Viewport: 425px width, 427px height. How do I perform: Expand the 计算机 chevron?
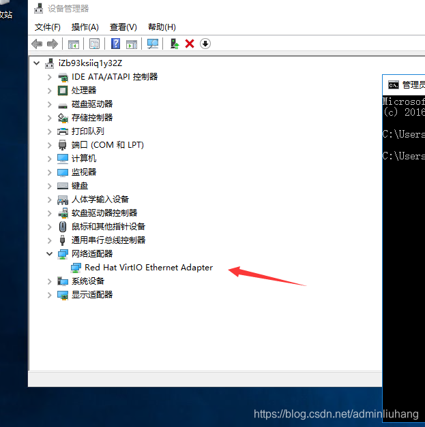coord(49,159)
